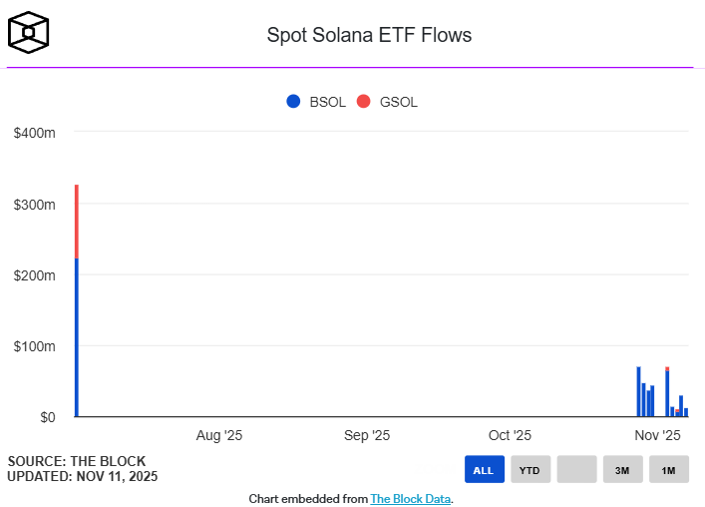This screenshot has width=705, height=507.
Task: Choose the 1M range button
Action: 668,469
